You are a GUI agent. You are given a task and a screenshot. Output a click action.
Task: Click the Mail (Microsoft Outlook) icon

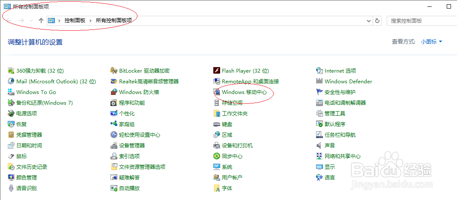click(11, 81)
